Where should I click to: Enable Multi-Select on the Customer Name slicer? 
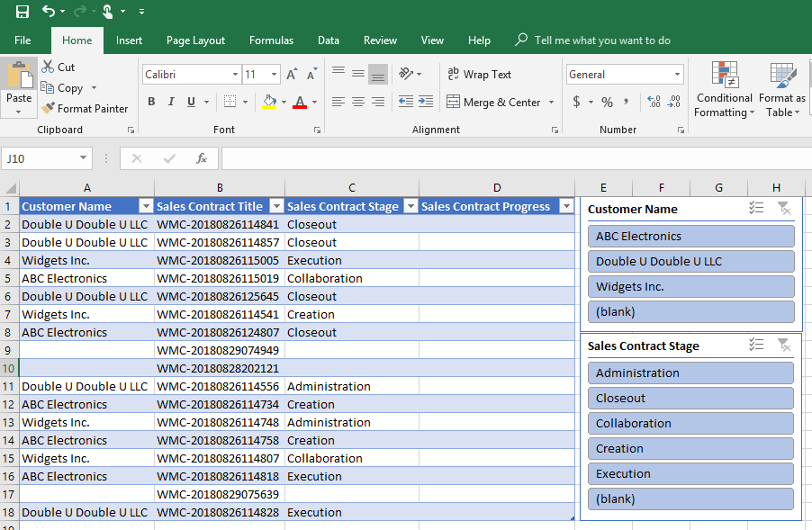757,208
